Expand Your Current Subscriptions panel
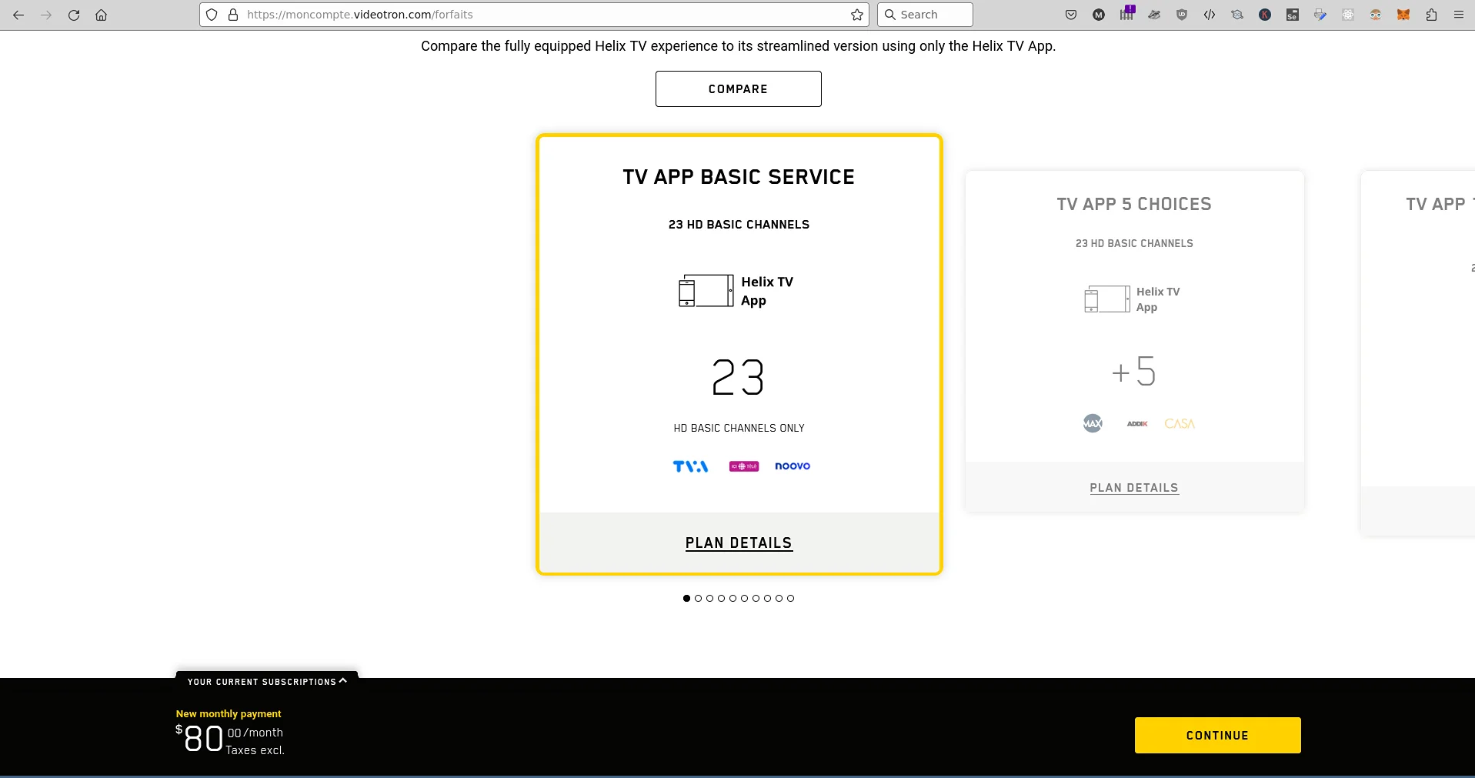Viewport: 1475px width, 778px height. tap(266, 682)
